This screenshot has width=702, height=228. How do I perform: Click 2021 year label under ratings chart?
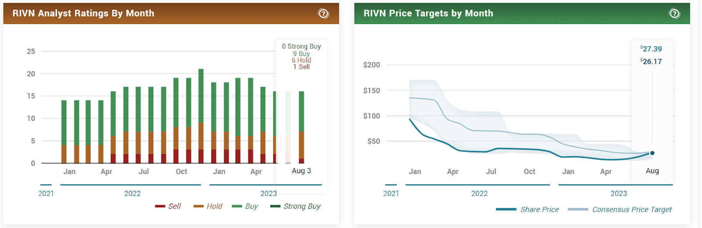click(46, 193)
